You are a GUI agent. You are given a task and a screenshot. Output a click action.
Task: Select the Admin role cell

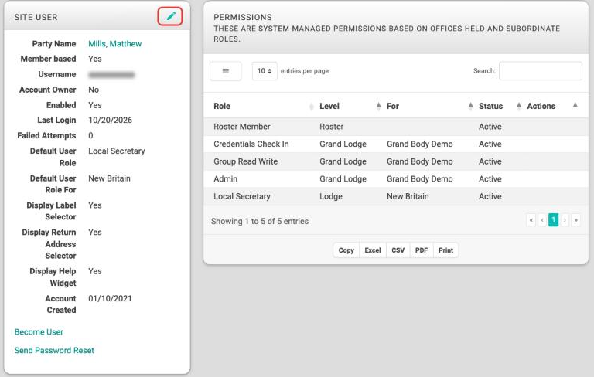pyautogui.click(x=225, y=179)
